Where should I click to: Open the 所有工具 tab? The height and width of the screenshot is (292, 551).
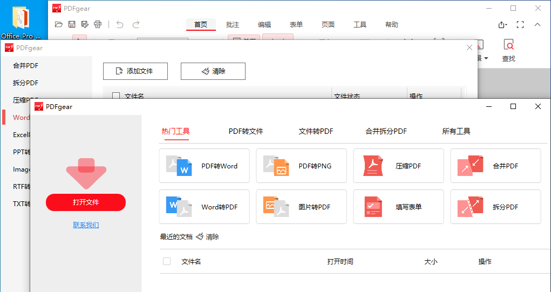coord(456,131)
